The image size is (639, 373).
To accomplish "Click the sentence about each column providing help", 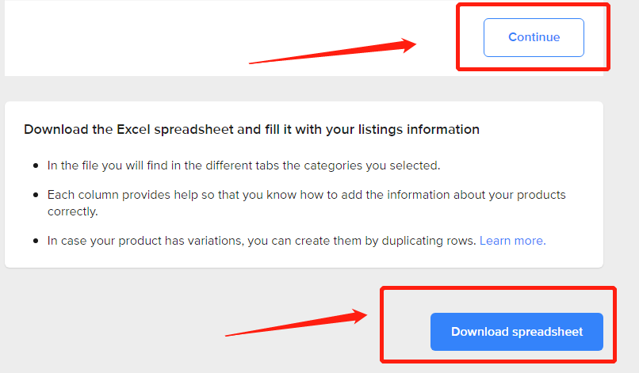I will (x=307, y=204).
